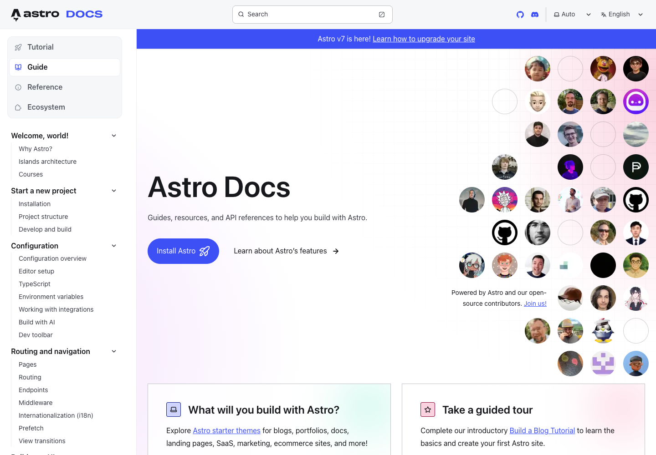
Task: Follow the Learn how to upgrade your site link
Action: (424, 39)
